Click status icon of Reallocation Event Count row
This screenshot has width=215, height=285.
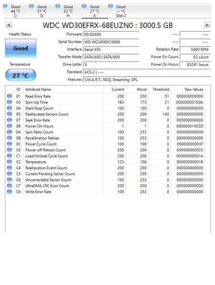coord(9,168)
